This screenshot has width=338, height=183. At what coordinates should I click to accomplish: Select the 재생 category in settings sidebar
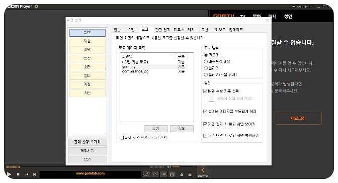(88, 41)
